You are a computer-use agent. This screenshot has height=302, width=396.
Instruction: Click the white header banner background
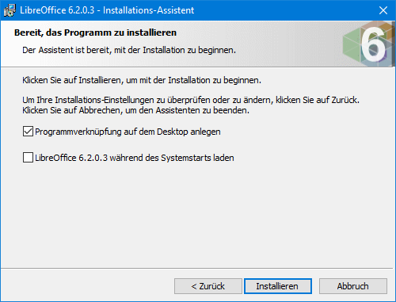tap(277, 42)
